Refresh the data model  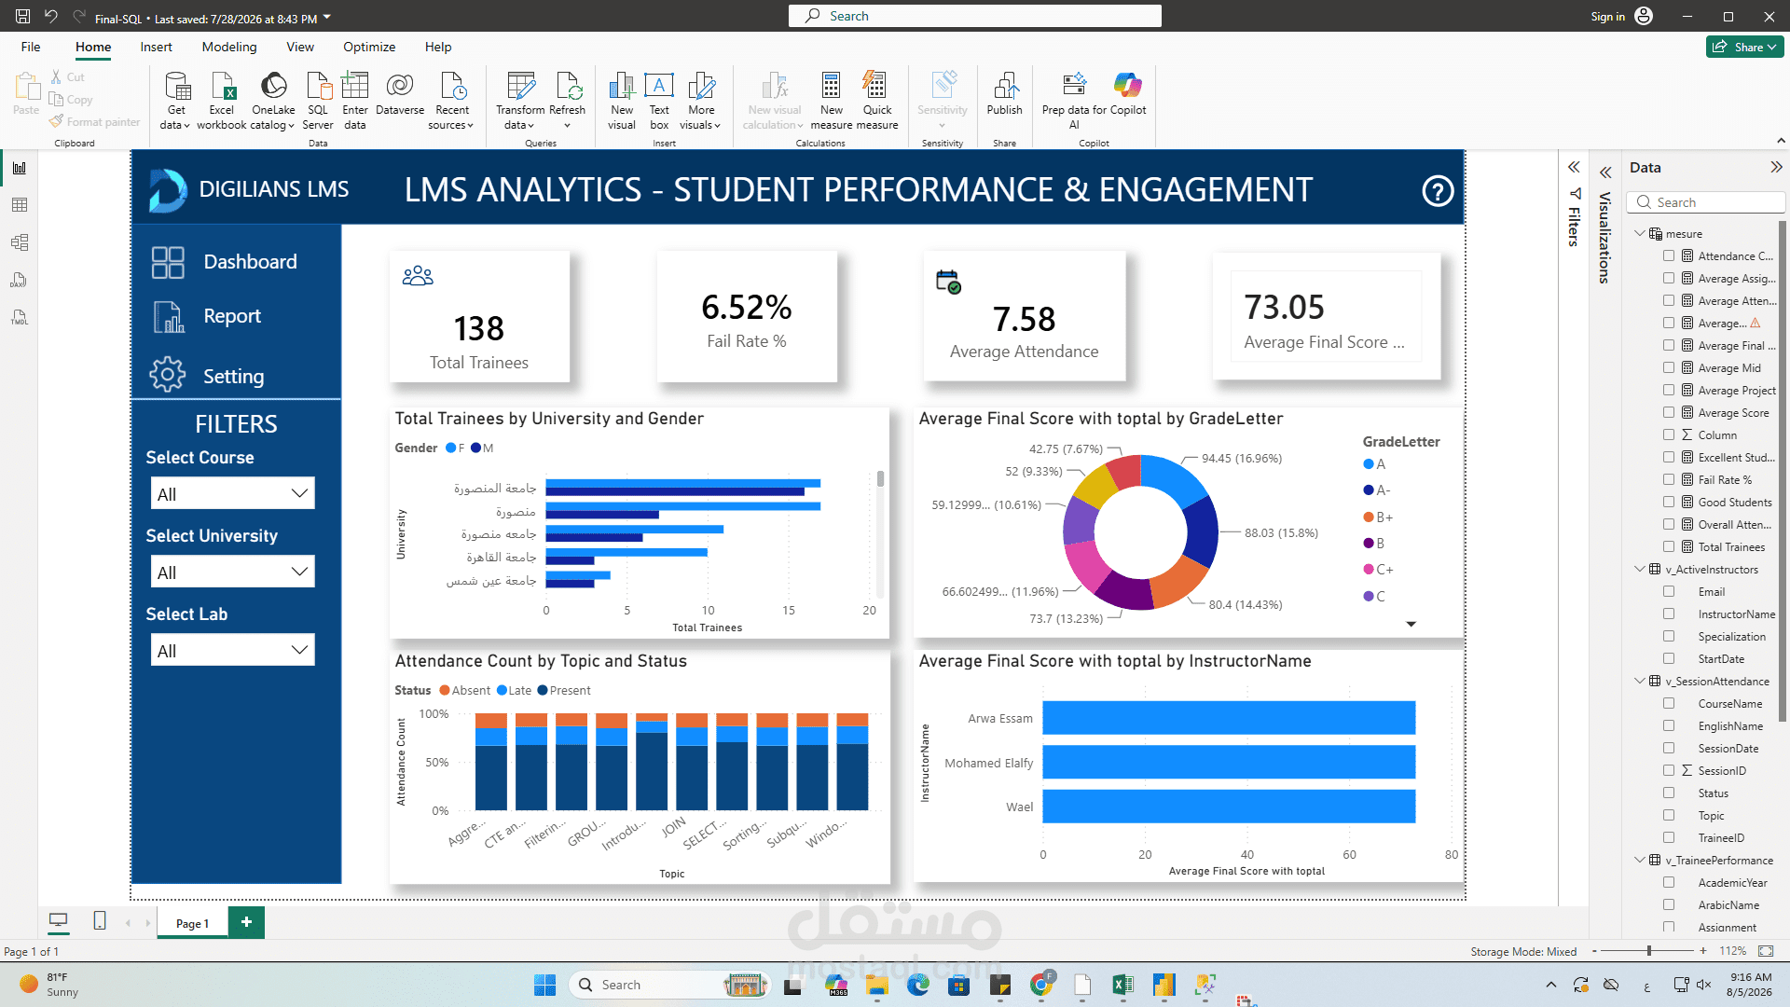pos(567,101)
